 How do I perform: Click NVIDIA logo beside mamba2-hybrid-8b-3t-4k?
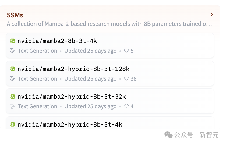tap(12, 124)
